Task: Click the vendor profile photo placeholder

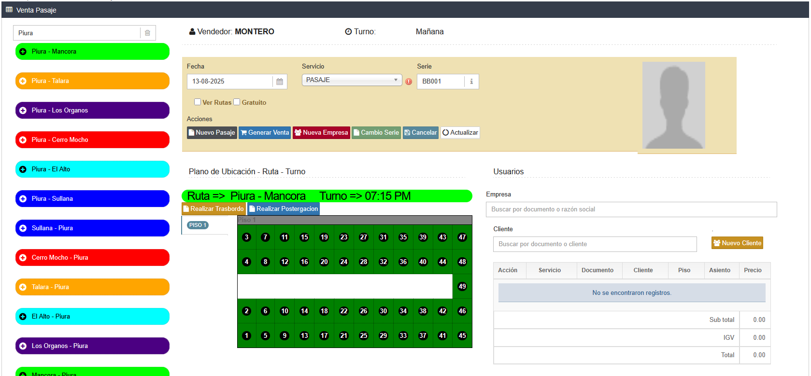Action: pyautogui.click(x=674, y=105)
